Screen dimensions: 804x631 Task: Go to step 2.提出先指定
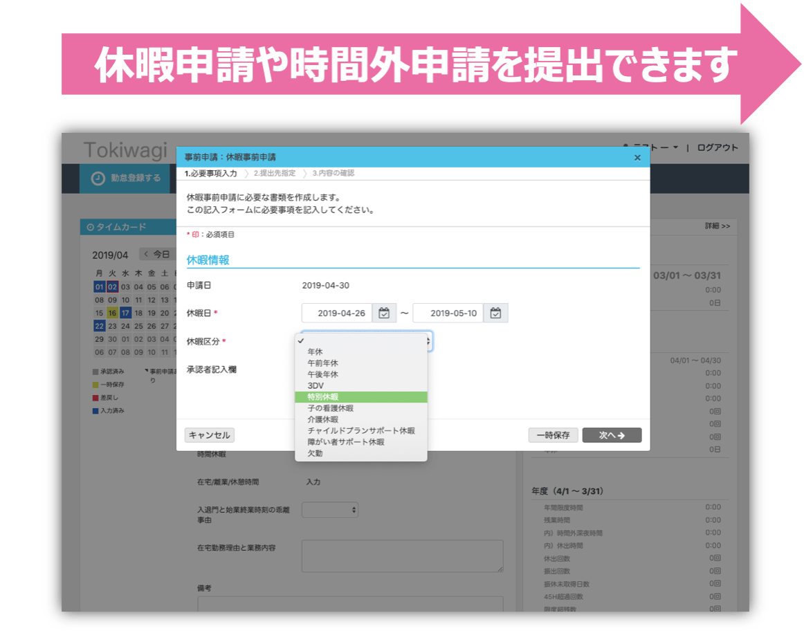coord(274,174)
